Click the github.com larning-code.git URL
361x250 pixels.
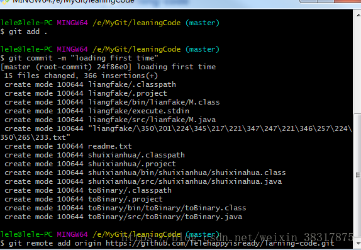pyautogui.click(x=220, y=243)
